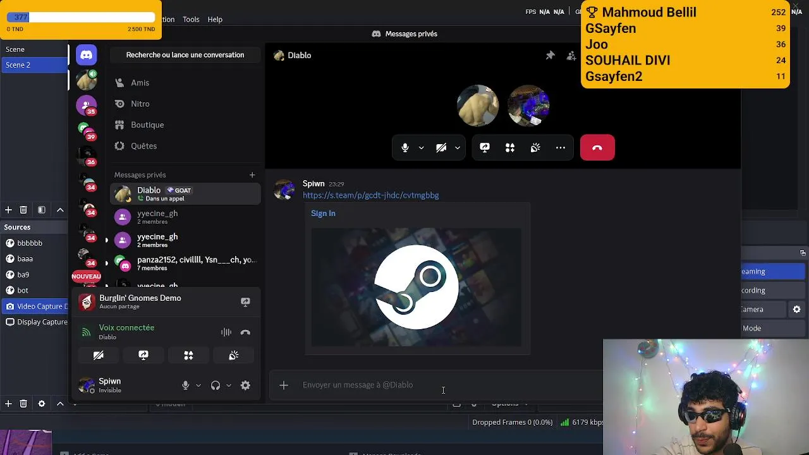This screenshot has height=455, width=809.
Task: Open Discord home via the Discord logo
Action: pos(87,55)
